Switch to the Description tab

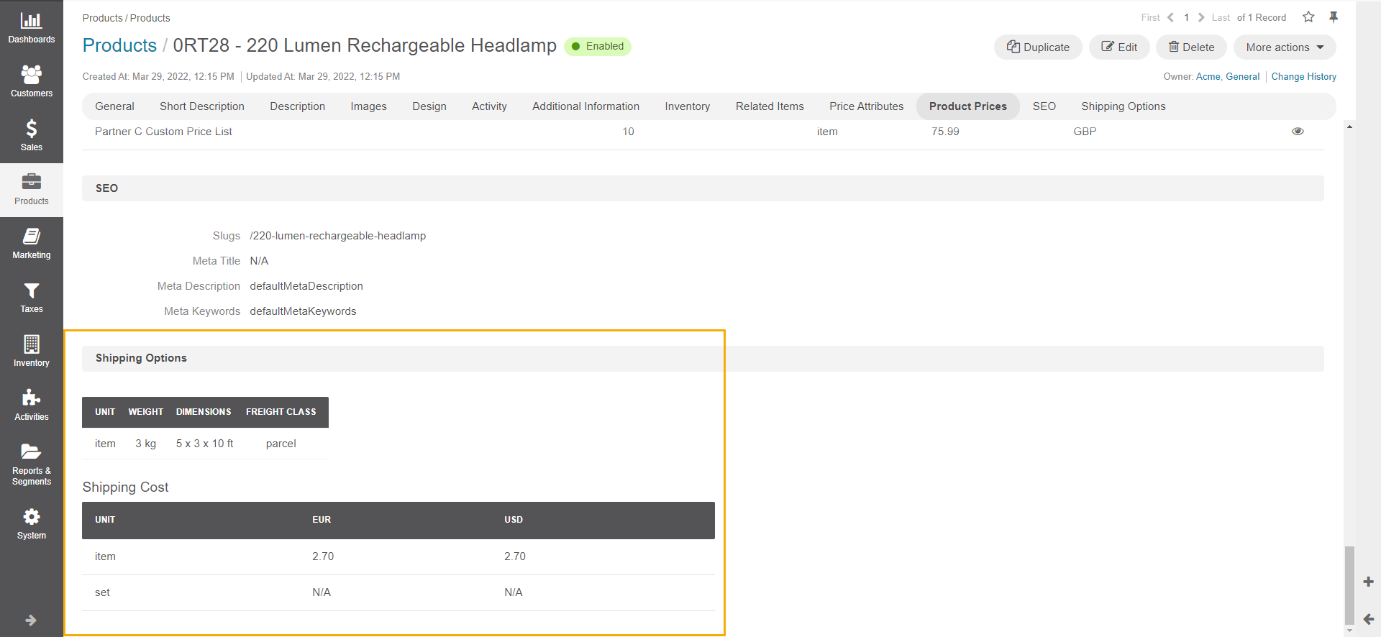(298, 106)
